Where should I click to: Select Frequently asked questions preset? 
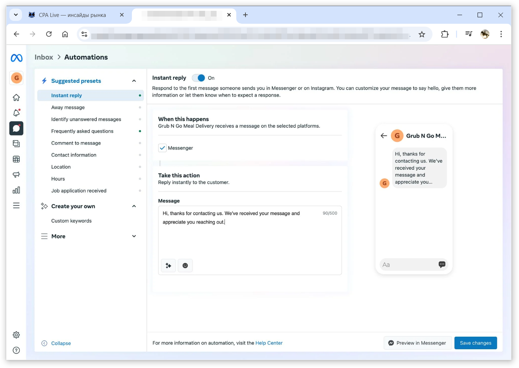pyautogui.click(x=90, y=131)
